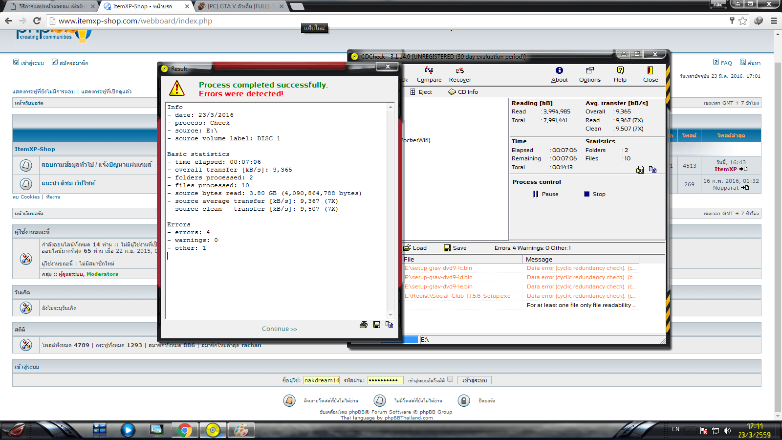Stop the CDCheck process
This screenshot has width=782, height=440.
[594, 194]
